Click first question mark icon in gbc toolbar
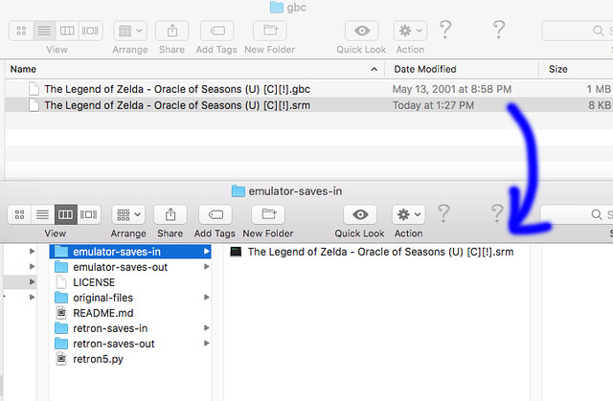The image size is (613, 401). coord(445,30)
